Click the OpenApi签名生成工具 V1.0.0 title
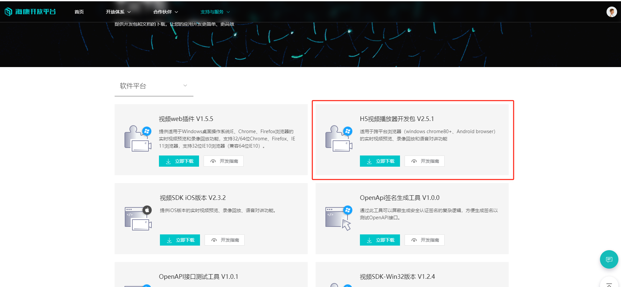The width and height of the screenshot is (621, 287). tap(400, 198)
